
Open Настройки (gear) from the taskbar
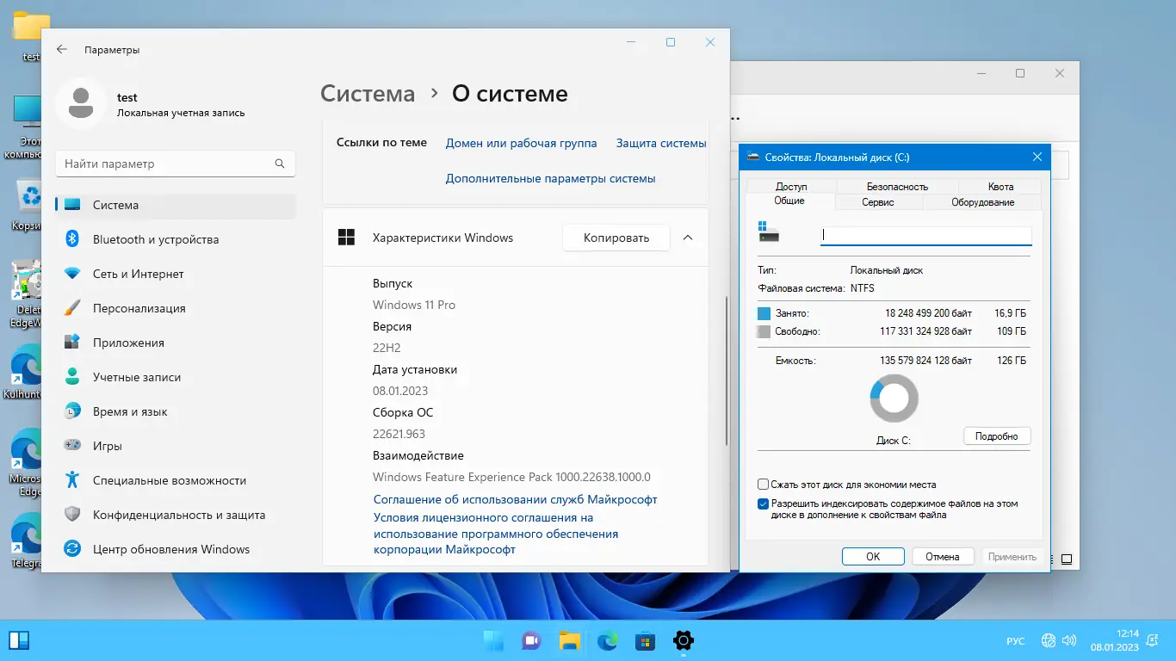[683, 640]
